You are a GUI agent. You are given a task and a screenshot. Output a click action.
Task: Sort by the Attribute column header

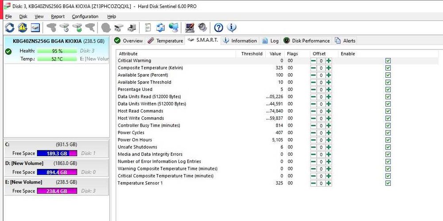click(177, 54)
